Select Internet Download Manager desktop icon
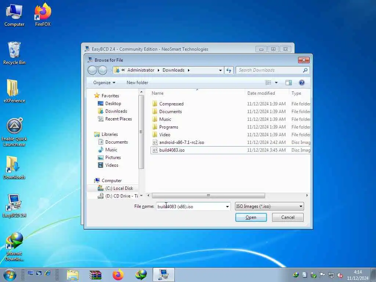This screenshot has width=376, height=282. pos(14,247)
